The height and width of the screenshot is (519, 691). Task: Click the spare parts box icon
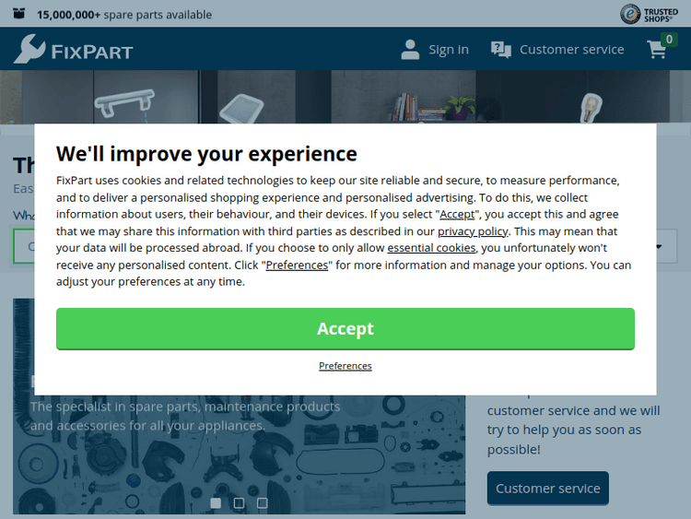coord(19,14)
